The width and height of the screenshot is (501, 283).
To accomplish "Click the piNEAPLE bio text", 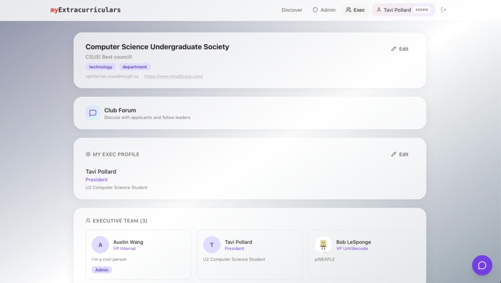I will point(324,259).
